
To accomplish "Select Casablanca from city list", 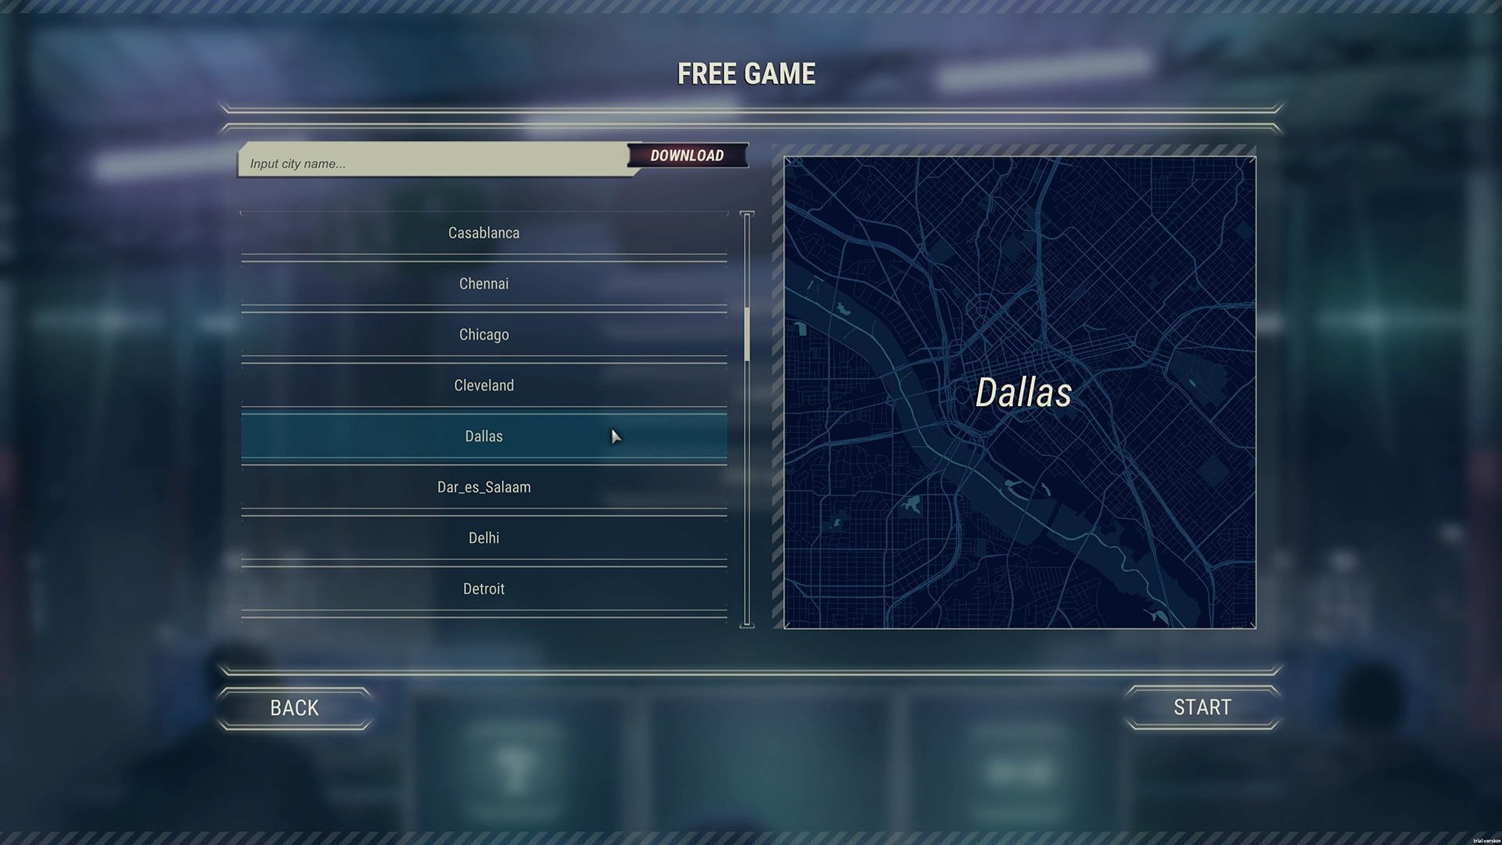I will click(483, 232).
